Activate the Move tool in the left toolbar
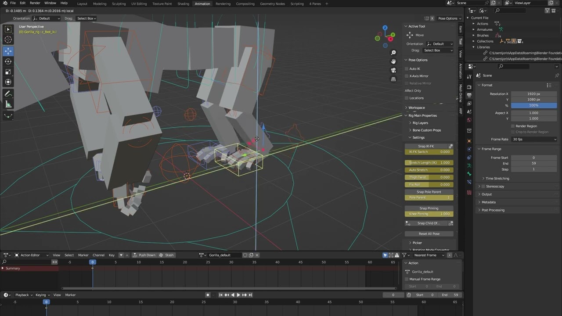 (x=8, y=51)
